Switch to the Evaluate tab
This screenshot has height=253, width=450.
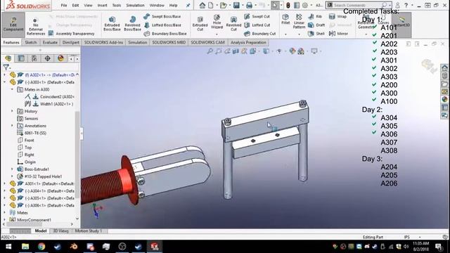[50, 42]
